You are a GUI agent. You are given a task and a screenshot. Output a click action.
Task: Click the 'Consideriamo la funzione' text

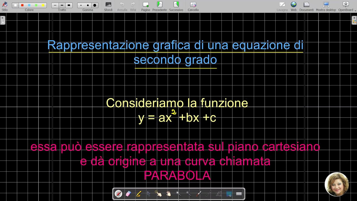177,103
